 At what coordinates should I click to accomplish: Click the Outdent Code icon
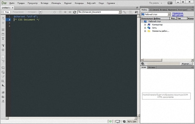pos(3,97)
